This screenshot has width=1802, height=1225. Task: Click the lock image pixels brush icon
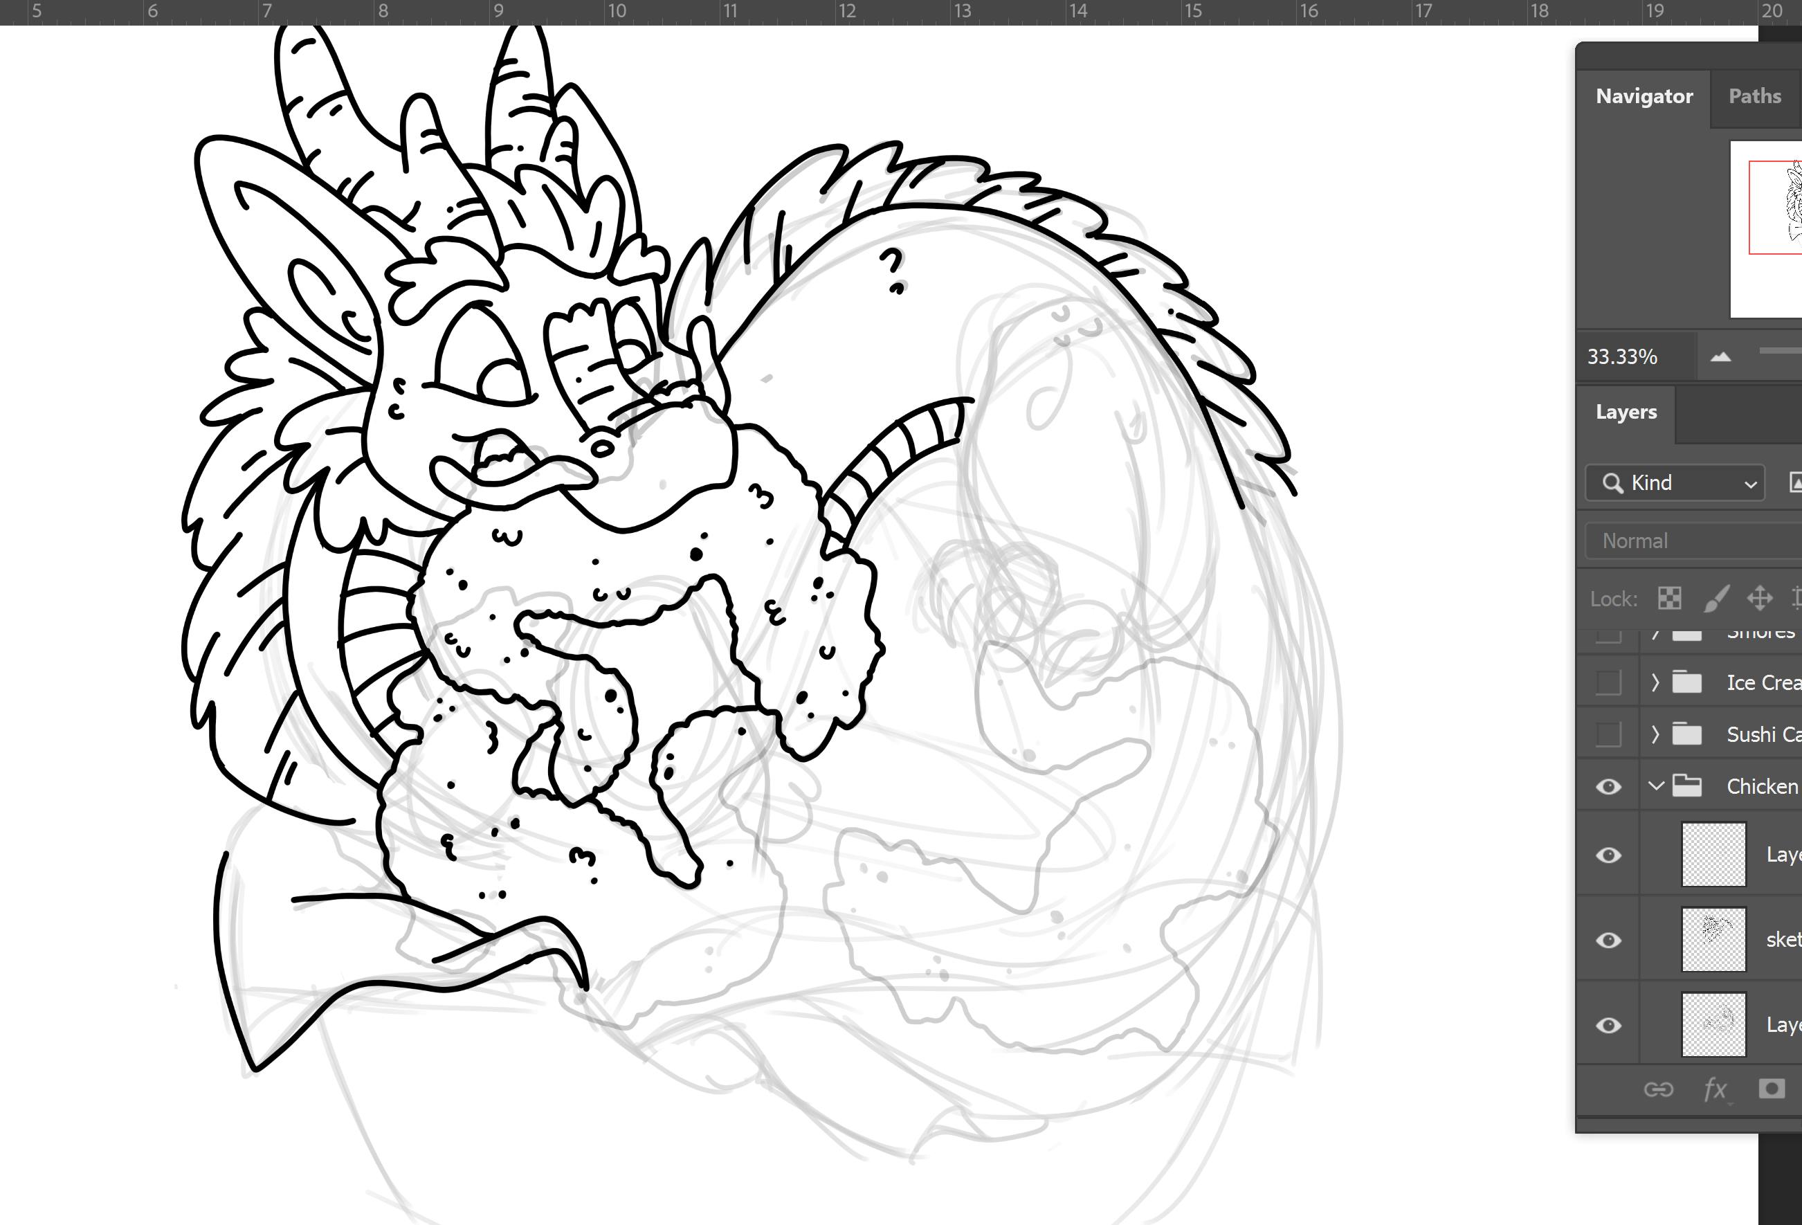point(1715,599)
